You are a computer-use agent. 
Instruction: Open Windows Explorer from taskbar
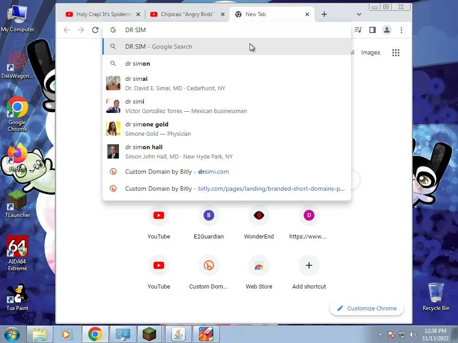point(40,334)
